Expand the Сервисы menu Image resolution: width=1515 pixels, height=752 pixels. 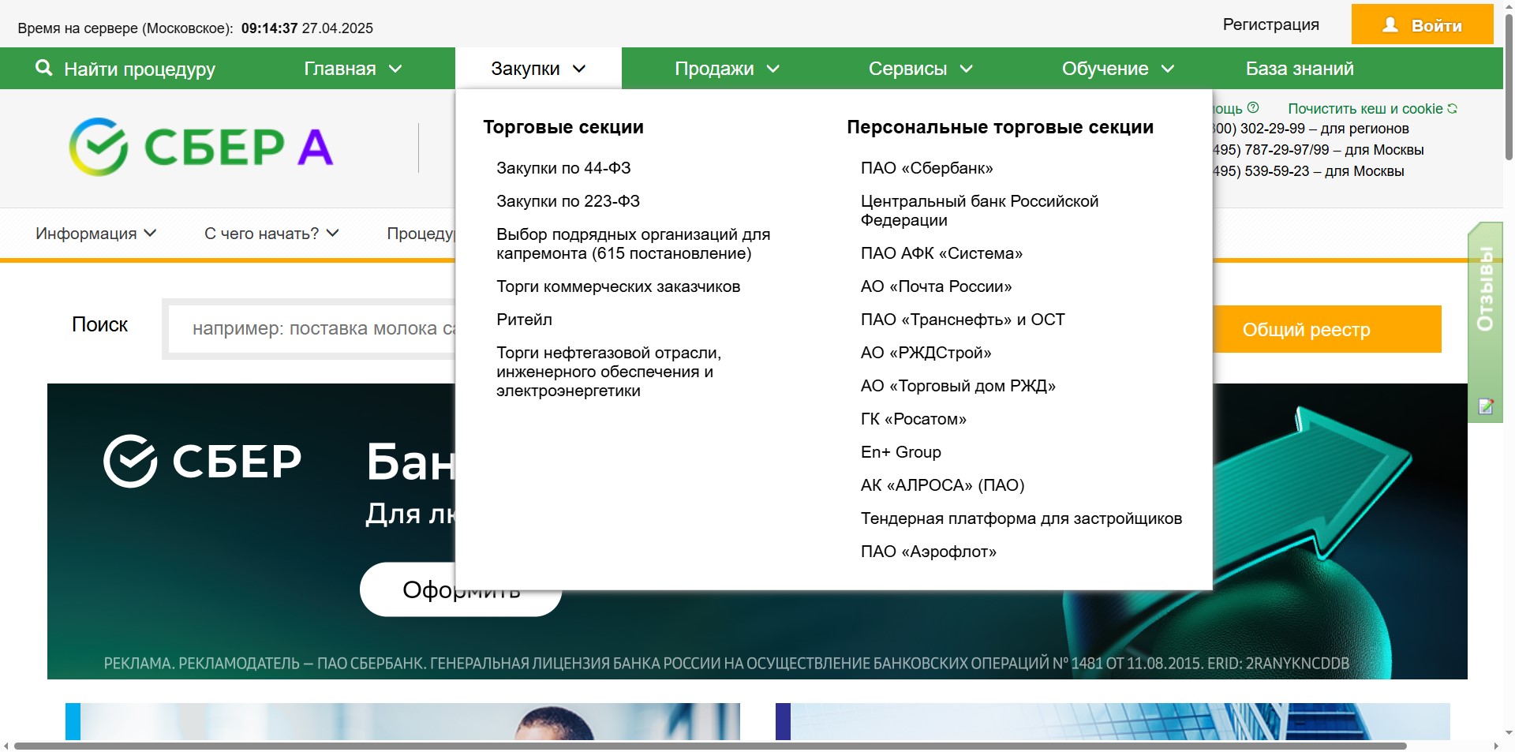[x=920, y=69]
